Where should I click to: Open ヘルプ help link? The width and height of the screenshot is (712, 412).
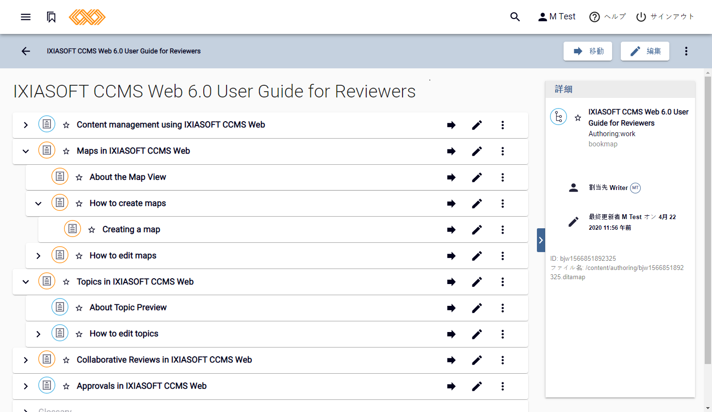coord(607,17)
